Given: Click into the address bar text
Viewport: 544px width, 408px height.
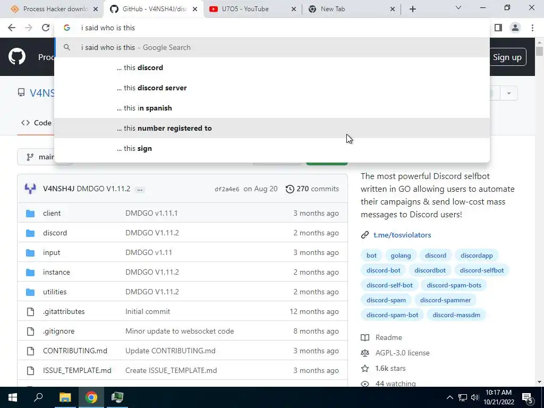Looking at the screenshot, I should [108, 28].
